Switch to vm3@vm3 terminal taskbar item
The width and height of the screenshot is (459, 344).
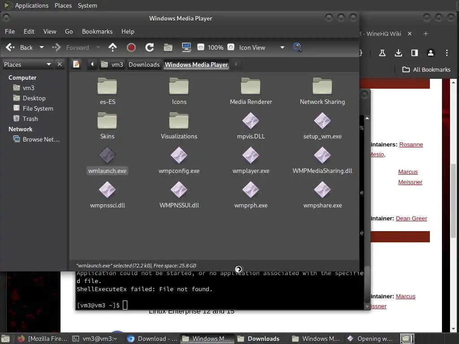(x=95, y=339)
